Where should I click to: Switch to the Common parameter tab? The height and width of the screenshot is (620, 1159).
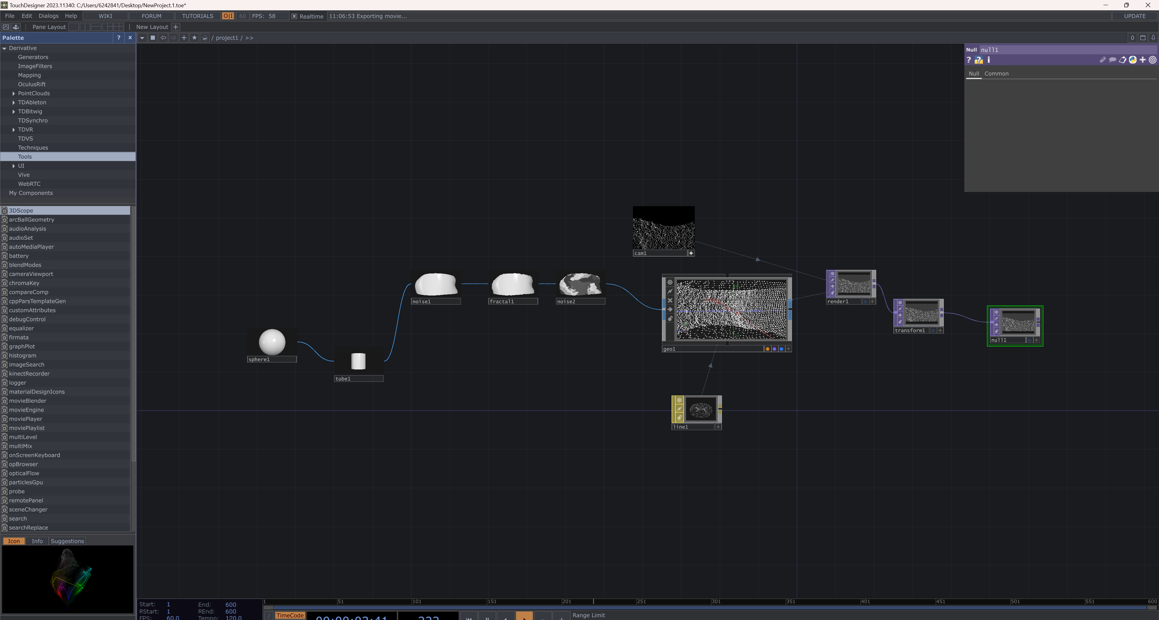coord(996,74)
